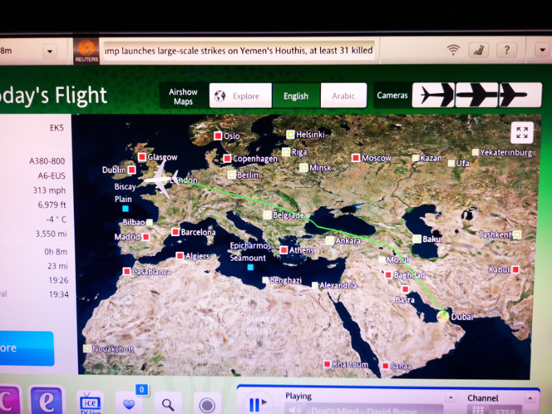Expand the dropdown arrow beside 8m
552x414 pixels.
point(50,51)
